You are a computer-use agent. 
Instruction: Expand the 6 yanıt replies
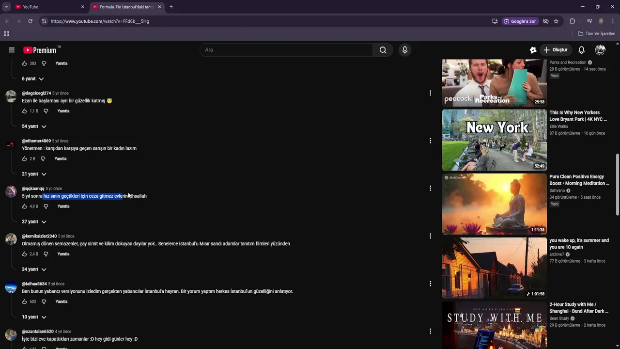click(32, 79)
